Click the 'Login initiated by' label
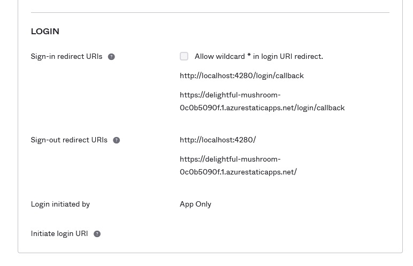This screenshot has height=266, width=413. 60,204
